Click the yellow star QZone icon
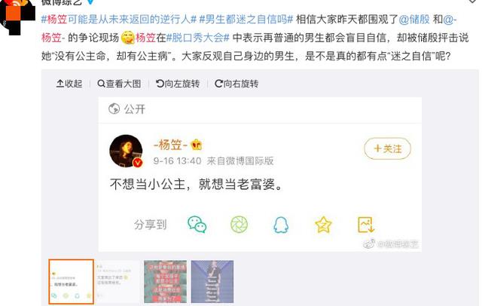Viewport: 482px width, 306px height. tap(323, 225)
